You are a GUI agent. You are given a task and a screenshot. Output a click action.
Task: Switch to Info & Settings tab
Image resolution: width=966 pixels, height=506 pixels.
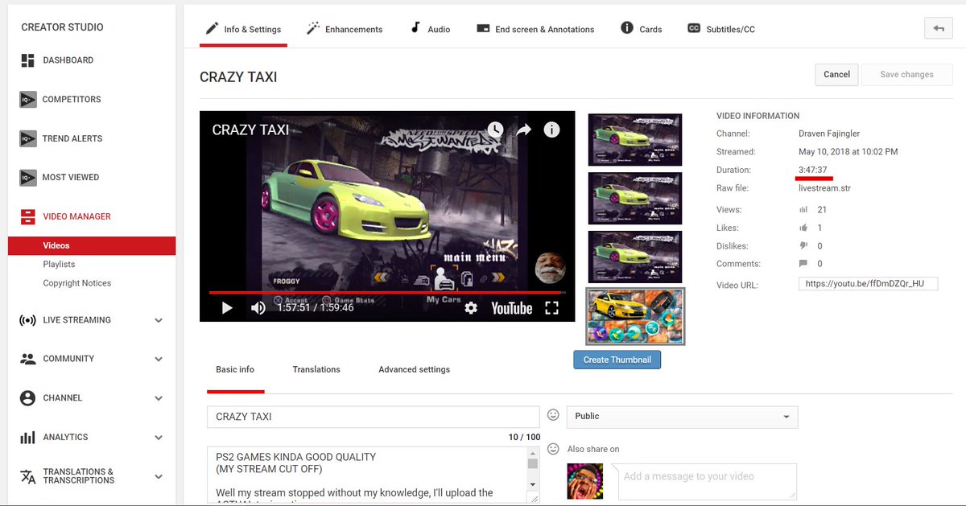click(x=243, y=29)
